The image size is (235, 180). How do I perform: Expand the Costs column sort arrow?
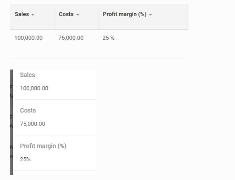tap(77, 15)
